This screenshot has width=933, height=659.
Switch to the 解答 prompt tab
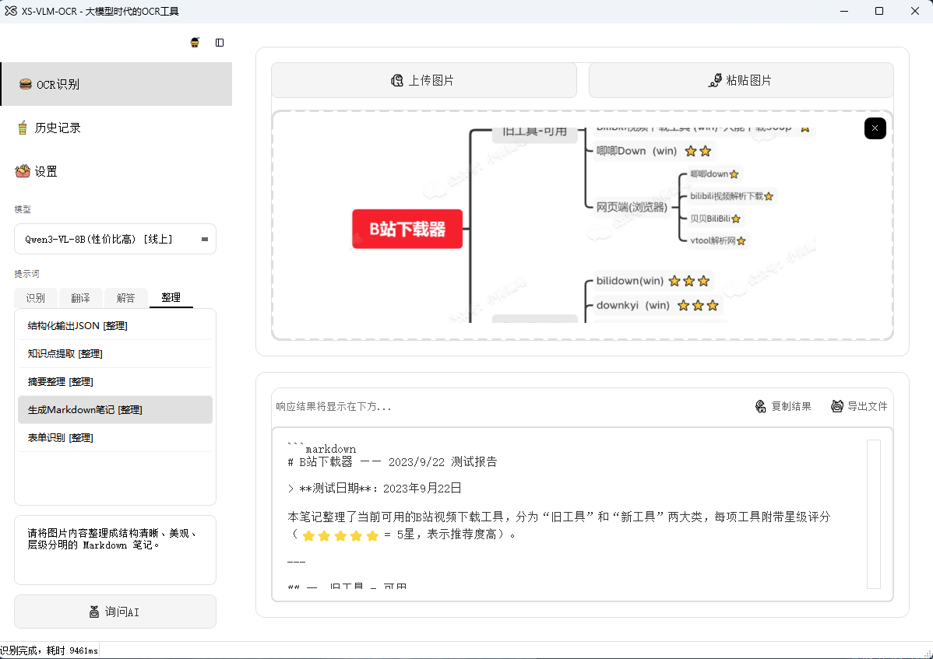pos(125,298)
